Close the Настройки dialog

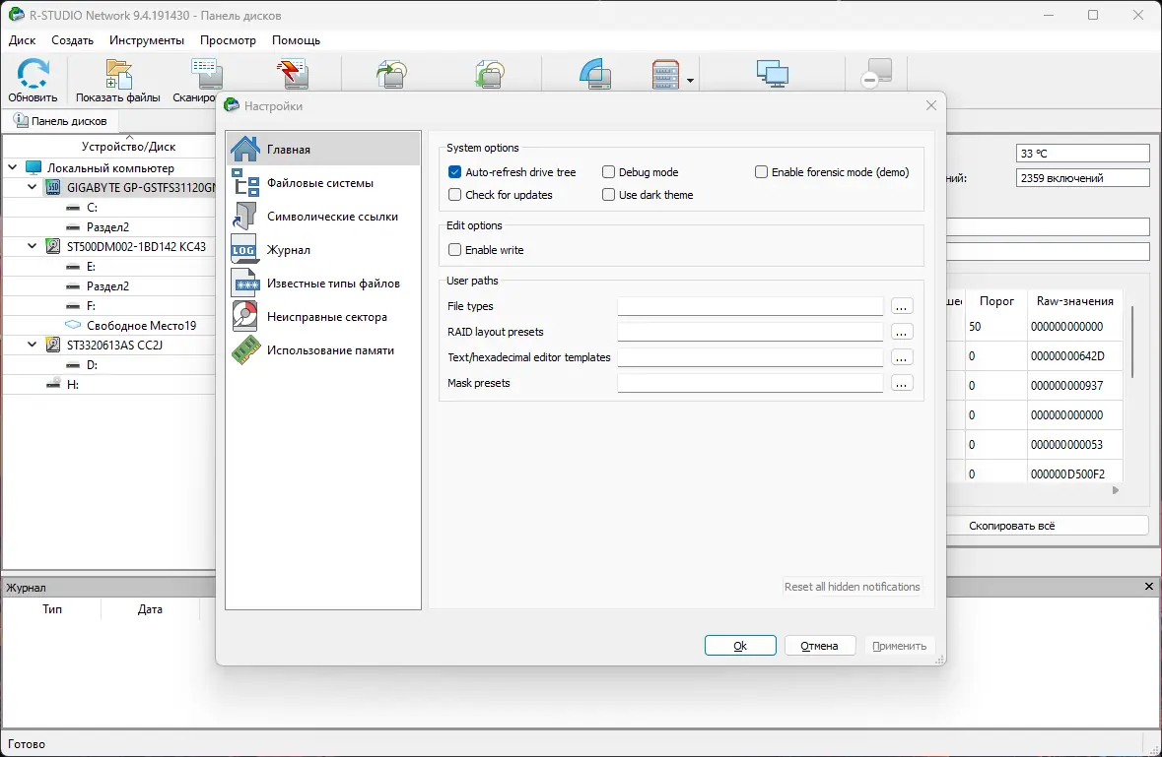pos(931,105)
